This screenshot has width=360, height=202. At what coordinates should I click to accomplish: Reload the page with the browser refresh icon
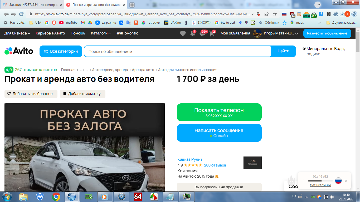point(21,14)
